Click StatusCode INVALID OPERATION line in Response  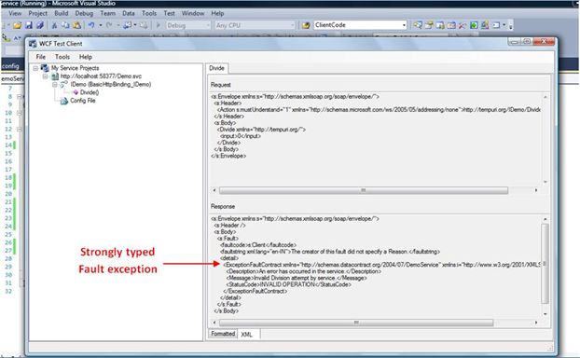tap(288, 284)
